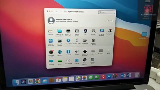The width and height of the screenshot is (160, 90).
Task: Open Mouse preferences pane
Action: click(x=108, y=50)
